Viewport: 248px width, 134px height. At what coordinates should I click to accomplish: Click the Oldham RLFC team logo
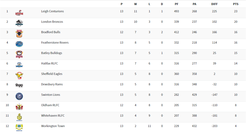[19, 106]
